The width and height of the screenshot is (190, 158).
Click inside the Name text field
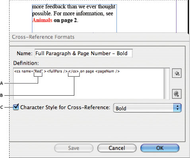(x=83, y=53)
